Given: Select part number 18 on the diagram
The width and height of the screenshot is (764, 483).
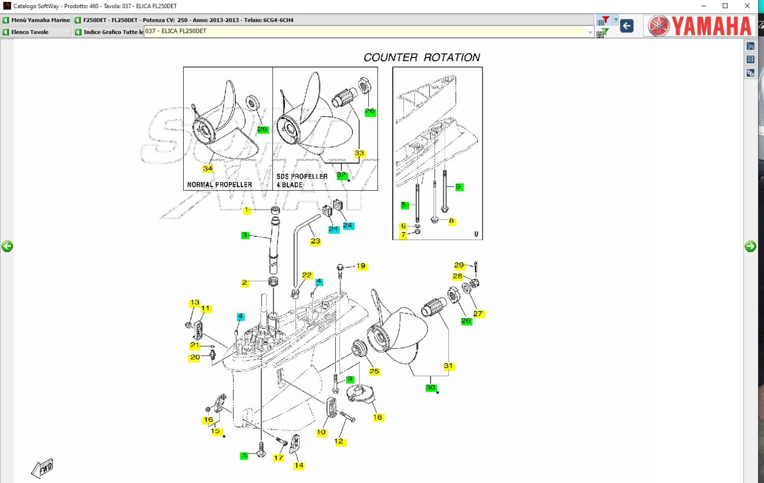Looking at the screenshot, I should point(378,417).
